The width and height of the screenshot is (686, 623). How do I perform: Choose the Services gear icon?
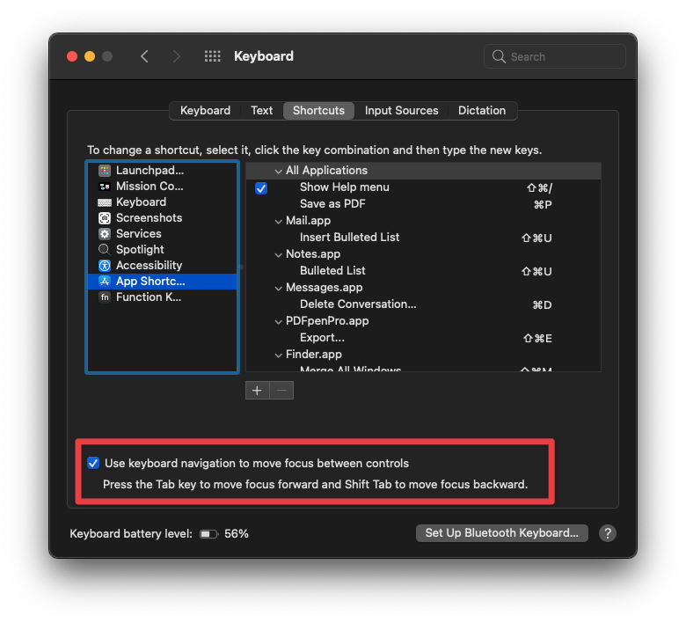point(105,234)
